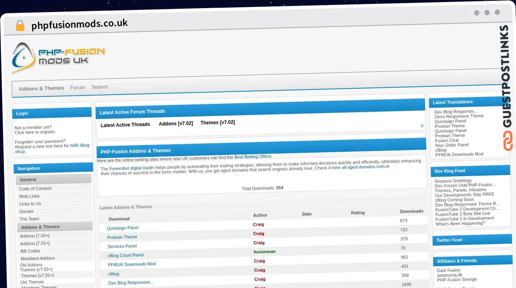This screenshot has width=516, height=288.
Task: Visit The Team page
Action: coord(29,219)
